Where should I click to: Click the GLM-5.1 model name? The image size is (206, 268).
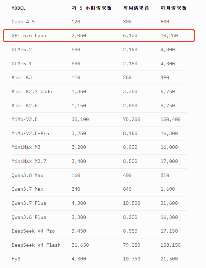click(x=22, y=64)
